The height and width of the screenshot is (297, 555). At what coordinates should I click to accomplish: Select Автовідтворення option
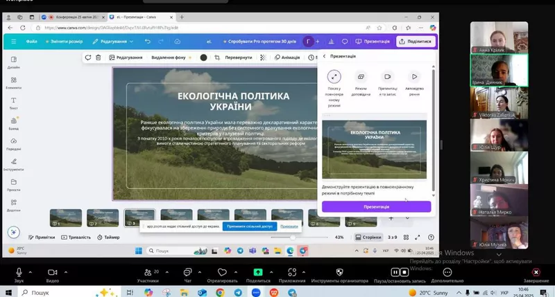(x=414, y=83)
